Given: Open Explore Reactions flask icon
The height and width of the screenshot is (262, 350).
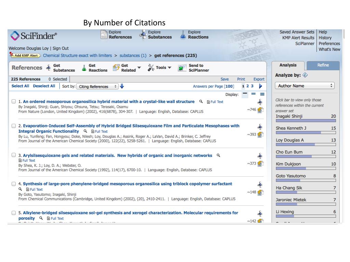Looking at the screenshot, I should click(183, 35).
